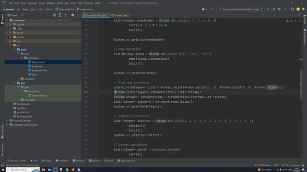This screenshot has width=307, height=172.
Task: Go to next highlighted error arrow
Action: tap(299, 21)
